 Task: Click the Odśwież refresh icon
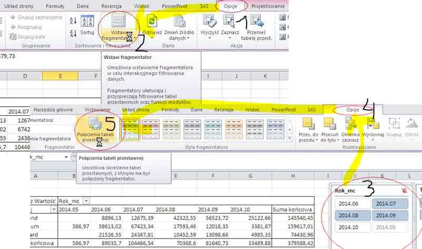(x=153, y=21)
